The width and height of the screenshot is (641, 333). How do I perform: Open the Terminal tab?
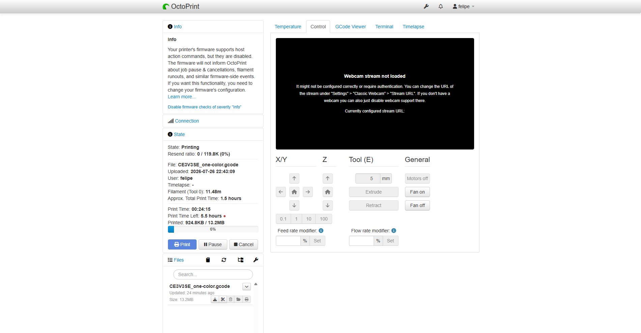[x=384, y=27]
